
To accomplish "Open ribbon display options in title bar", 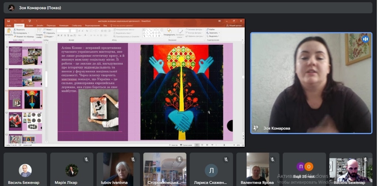I will [219, 21].
